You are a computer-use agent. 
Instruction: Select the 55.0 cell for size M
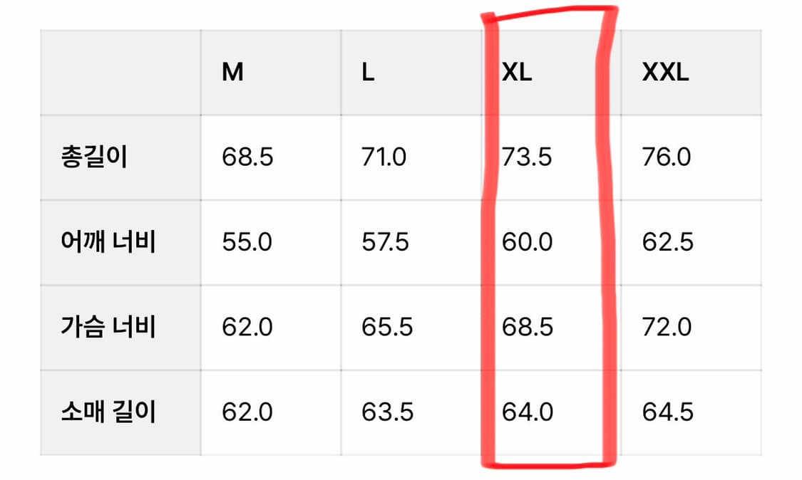247,242
